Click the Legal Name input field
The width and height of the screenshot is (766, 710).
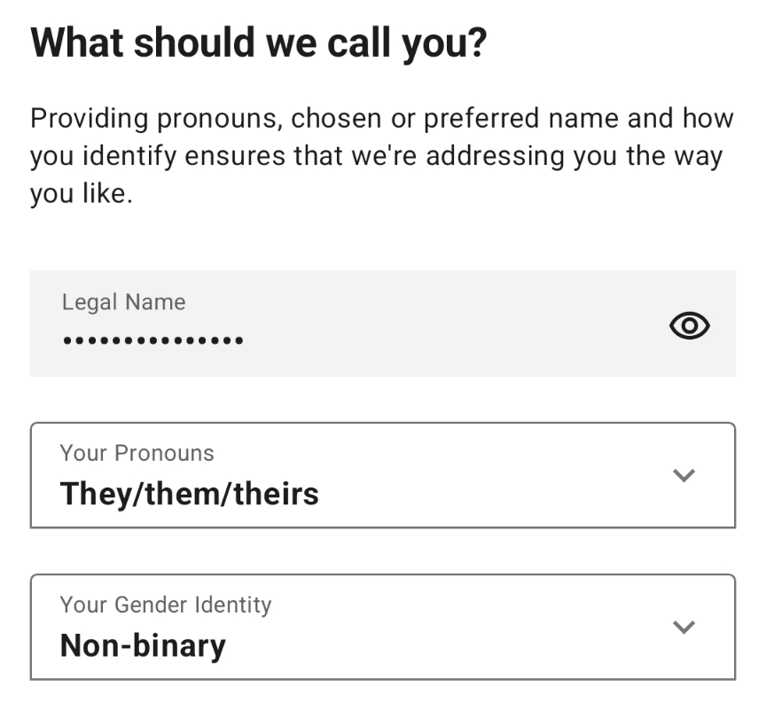pos(355,324)
